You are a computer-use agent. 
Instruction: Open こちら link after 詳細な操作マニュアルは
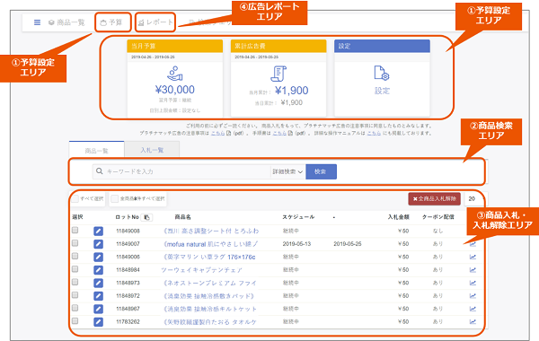coord(374,133)
